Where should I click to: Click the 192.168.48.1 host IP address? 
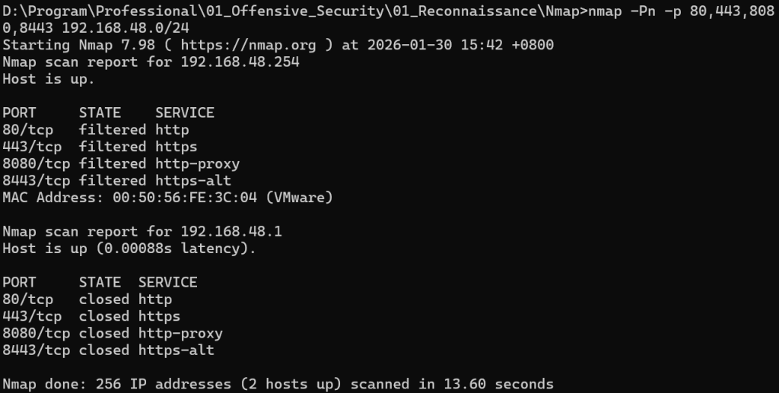point(231,231)
